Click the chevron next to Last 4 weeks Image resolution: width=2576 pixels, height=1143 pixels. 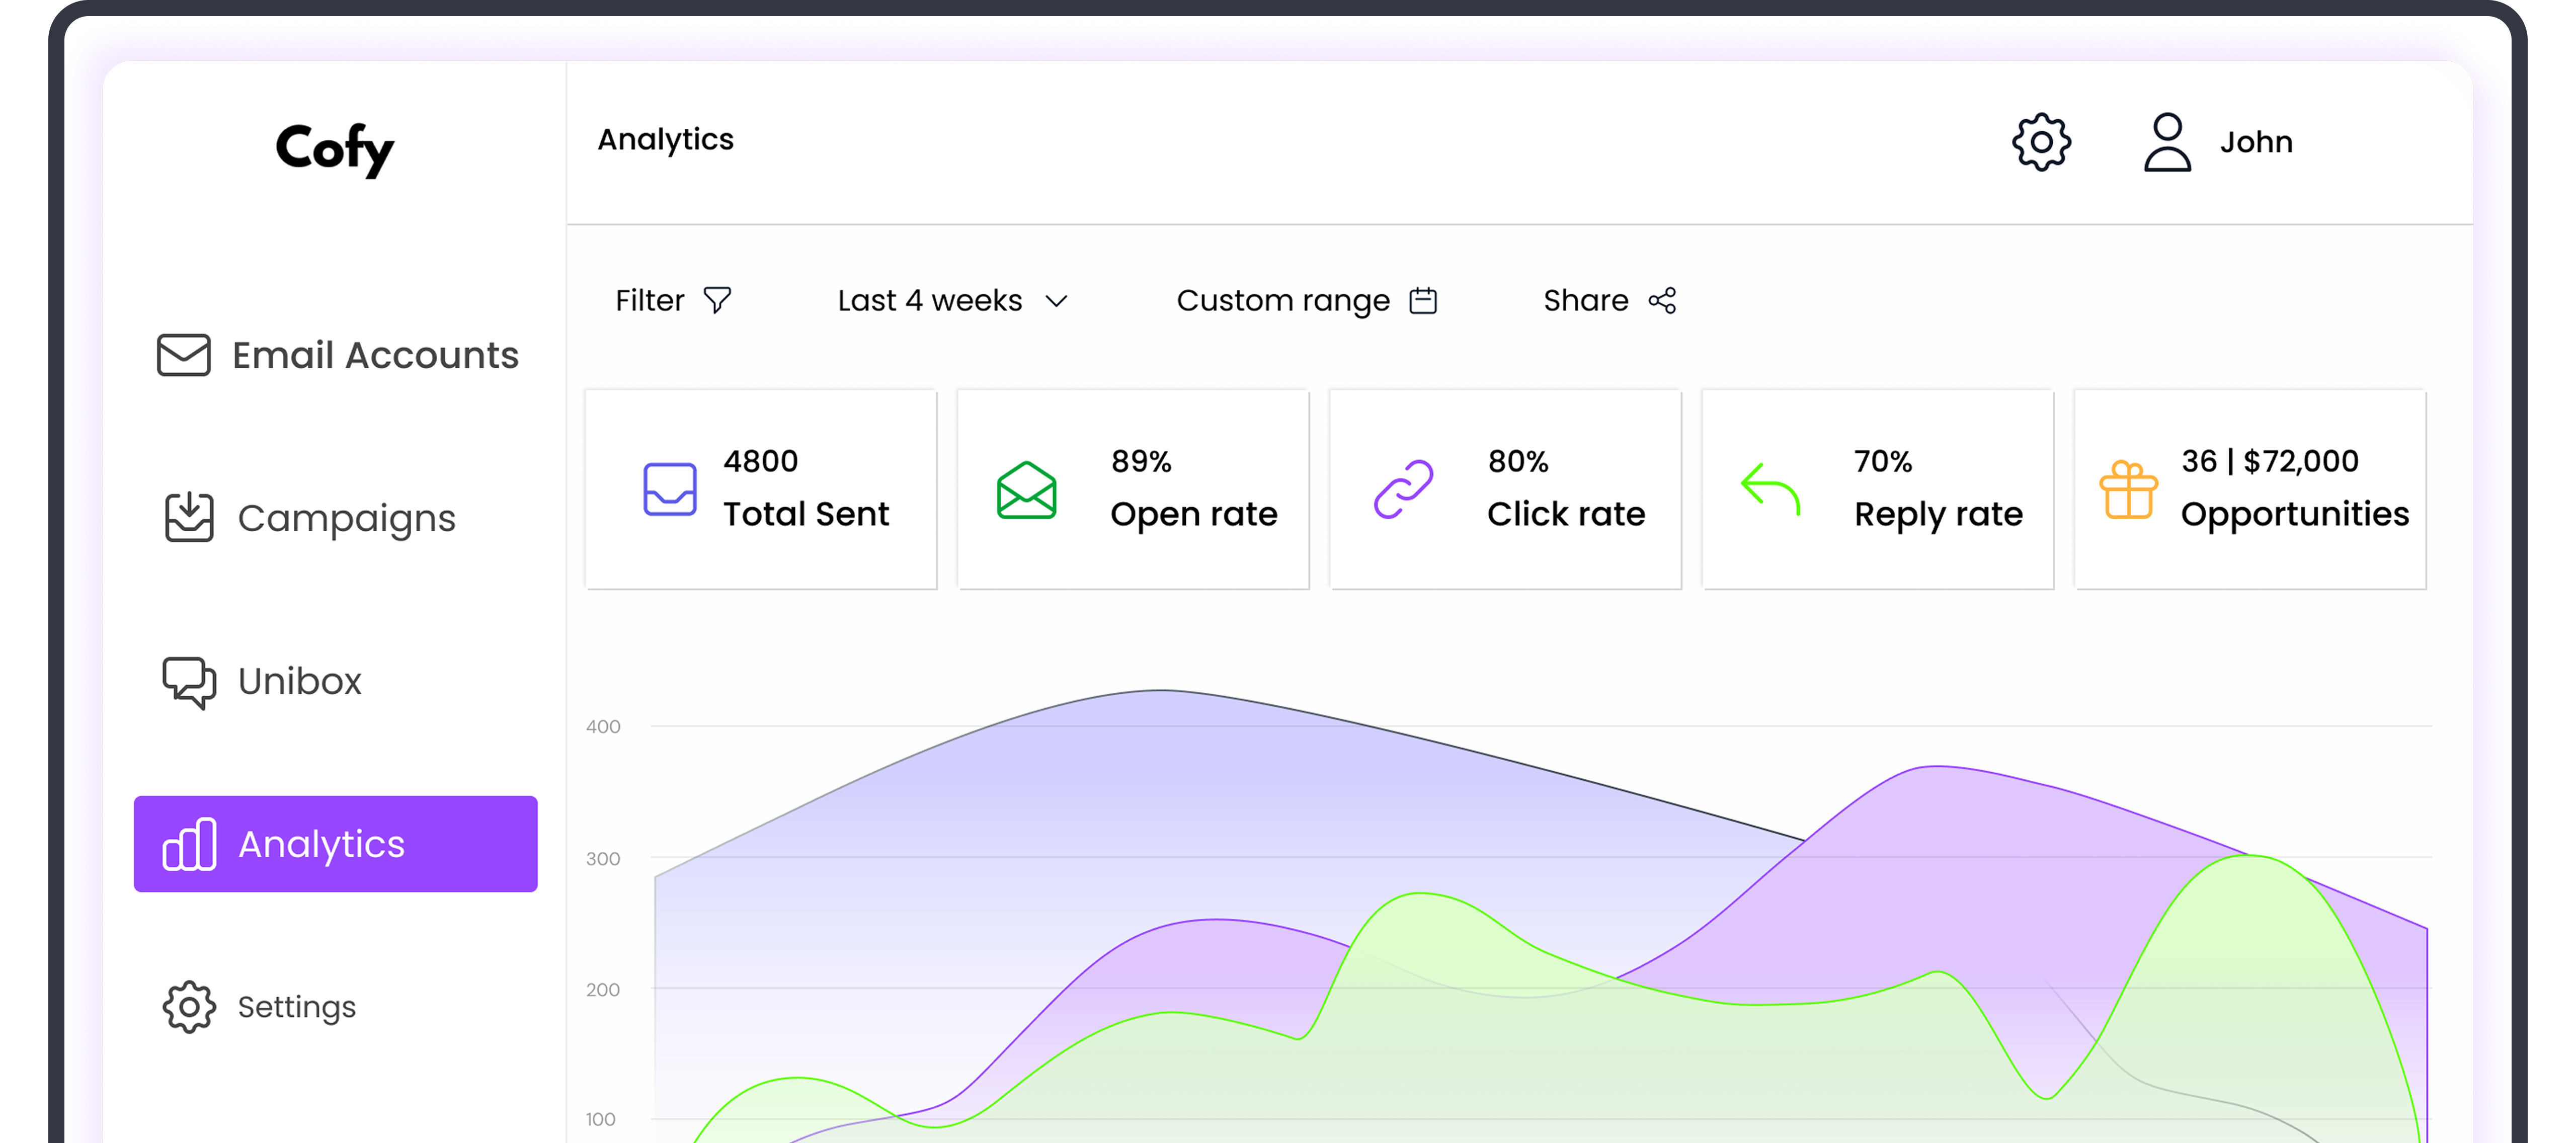point(1056,301)
